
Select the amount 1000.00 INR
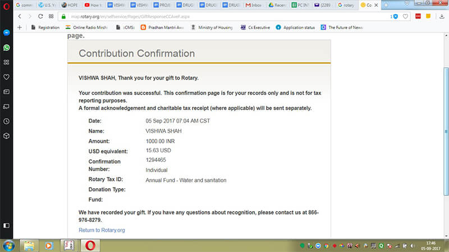pos(160,141)
